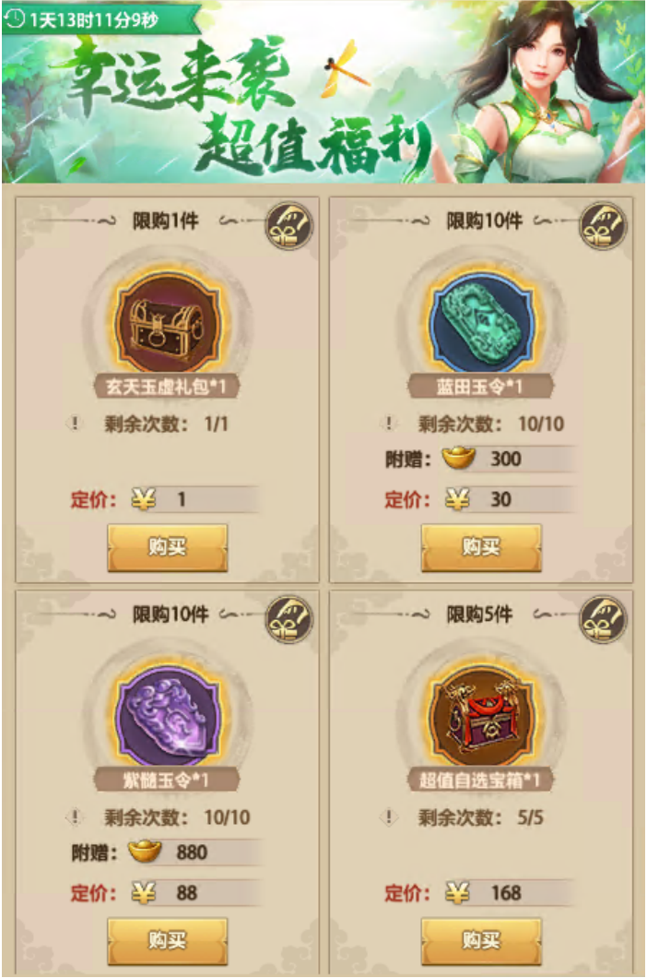Click the 玄天玉虚礼包 treasure chest icon
The width and height of the screenshot is (647, 978).
click(x=167, y=323)
